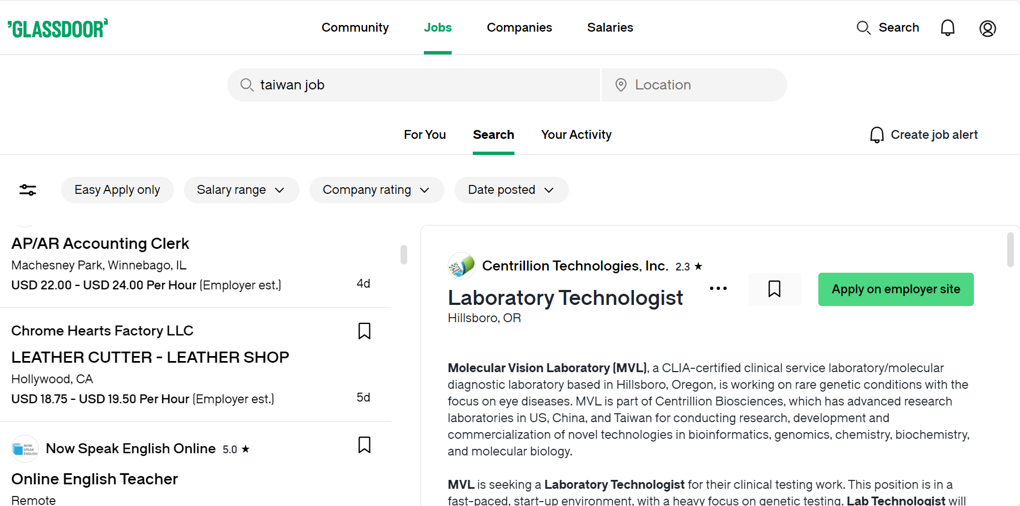
Task: Expand the Company rating dropdown
Action: (x=376, y=190)
